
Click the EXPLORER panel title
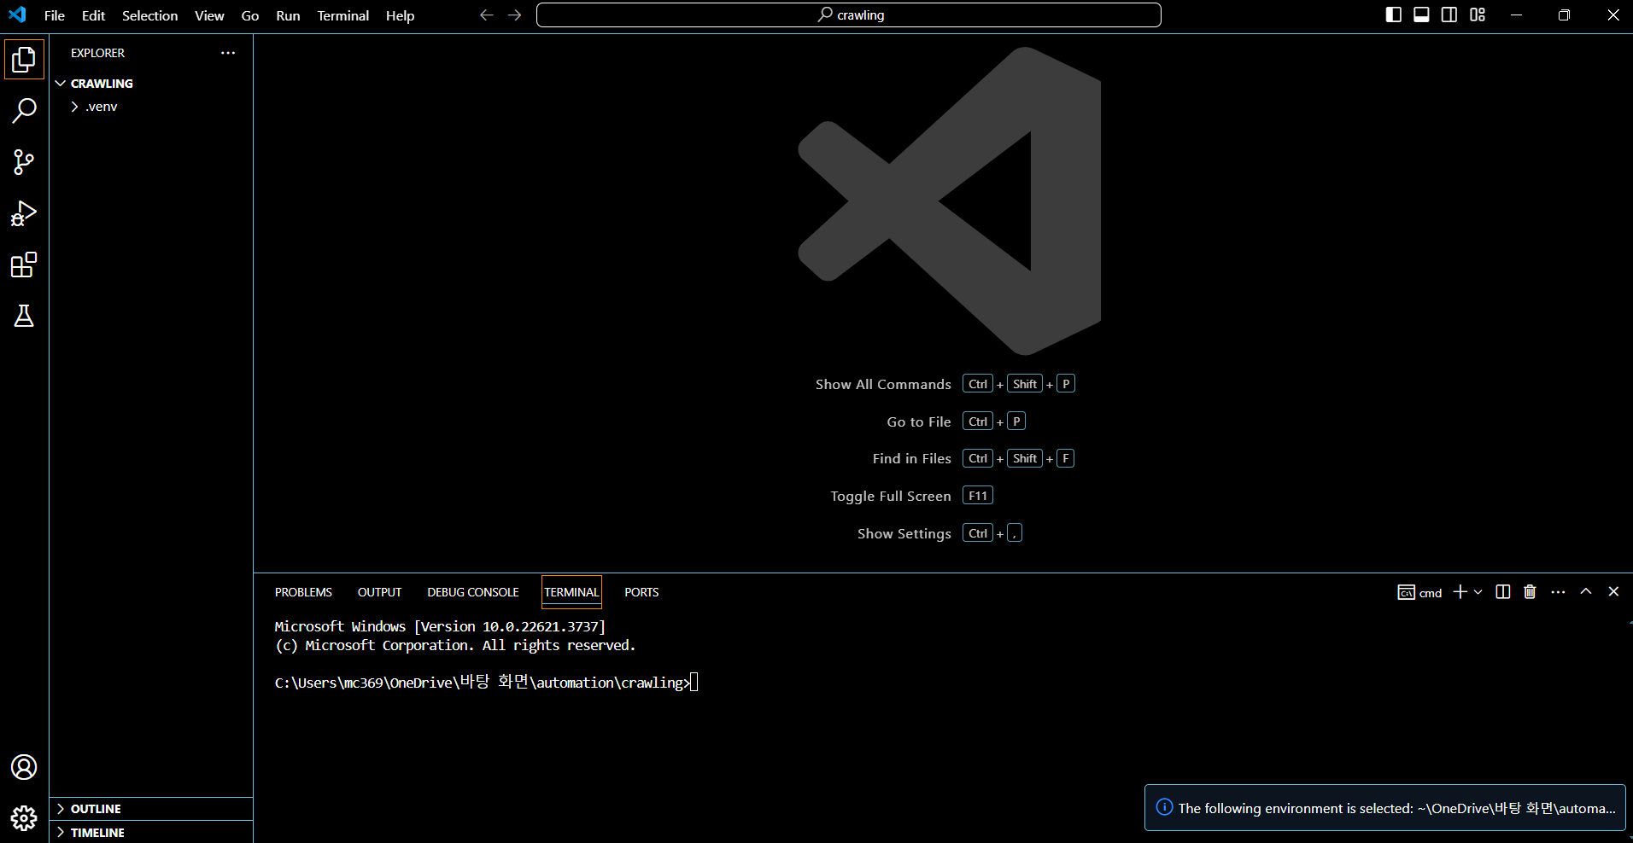coord(97,53)
